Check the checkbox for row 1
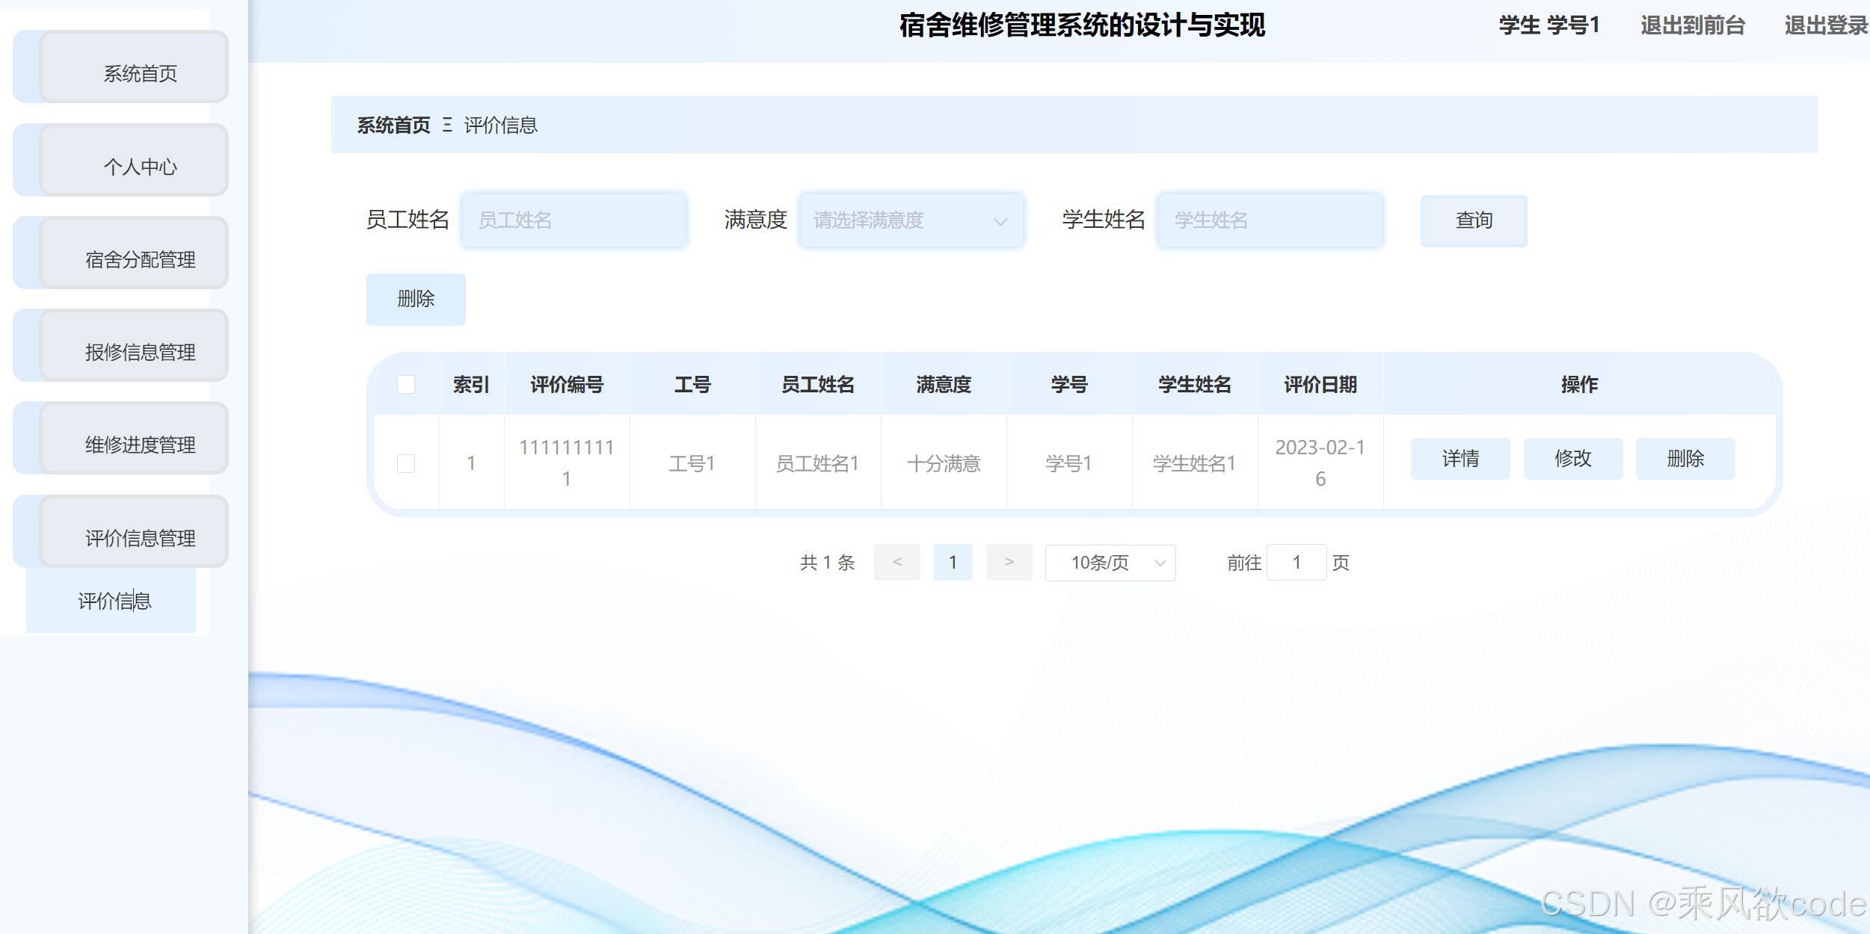The height and width of the screenshot is (934, 1870). coord(406,463)
